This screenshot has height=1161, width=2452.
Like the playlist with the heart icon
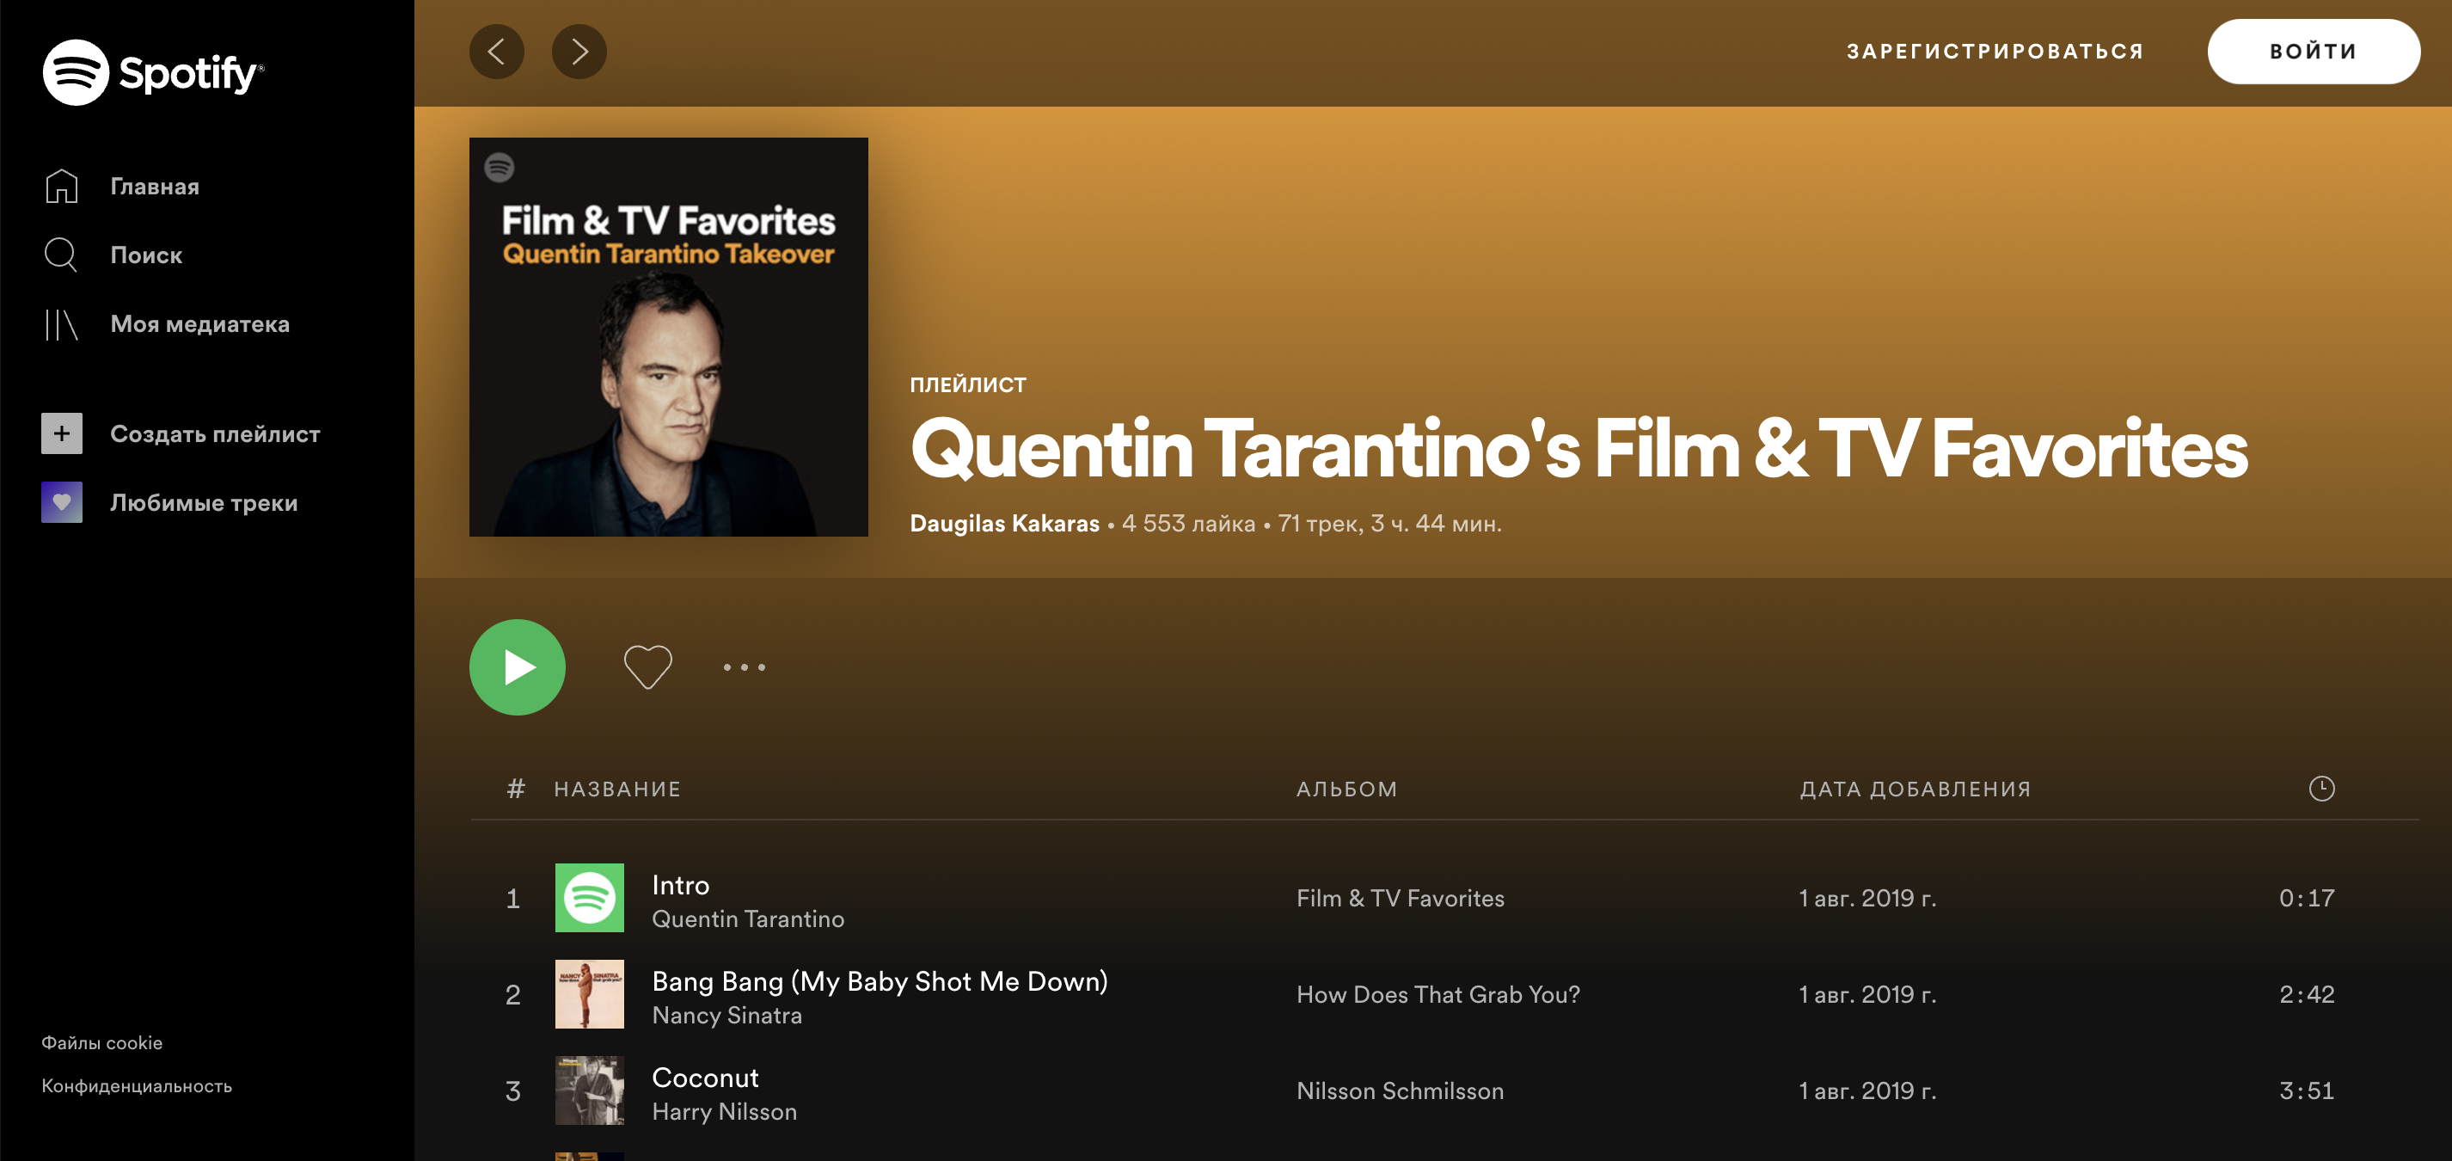[x=647, y=666]
